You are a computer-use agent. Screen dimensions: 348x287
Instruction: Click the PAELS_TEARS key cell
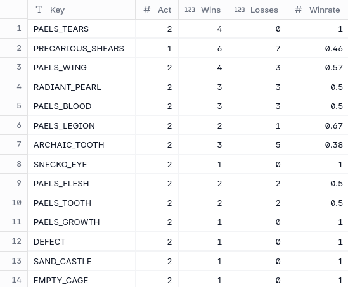pyautogui.click(x=81, y=29)
